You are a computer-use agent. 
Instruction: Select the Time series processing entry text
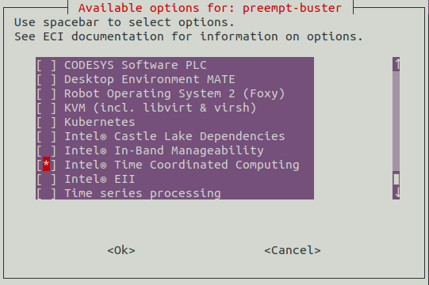click(x=143, y=193)
